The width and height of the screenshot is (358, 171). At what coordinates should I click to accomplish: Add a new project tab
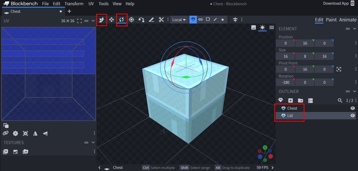pos(69,11)
